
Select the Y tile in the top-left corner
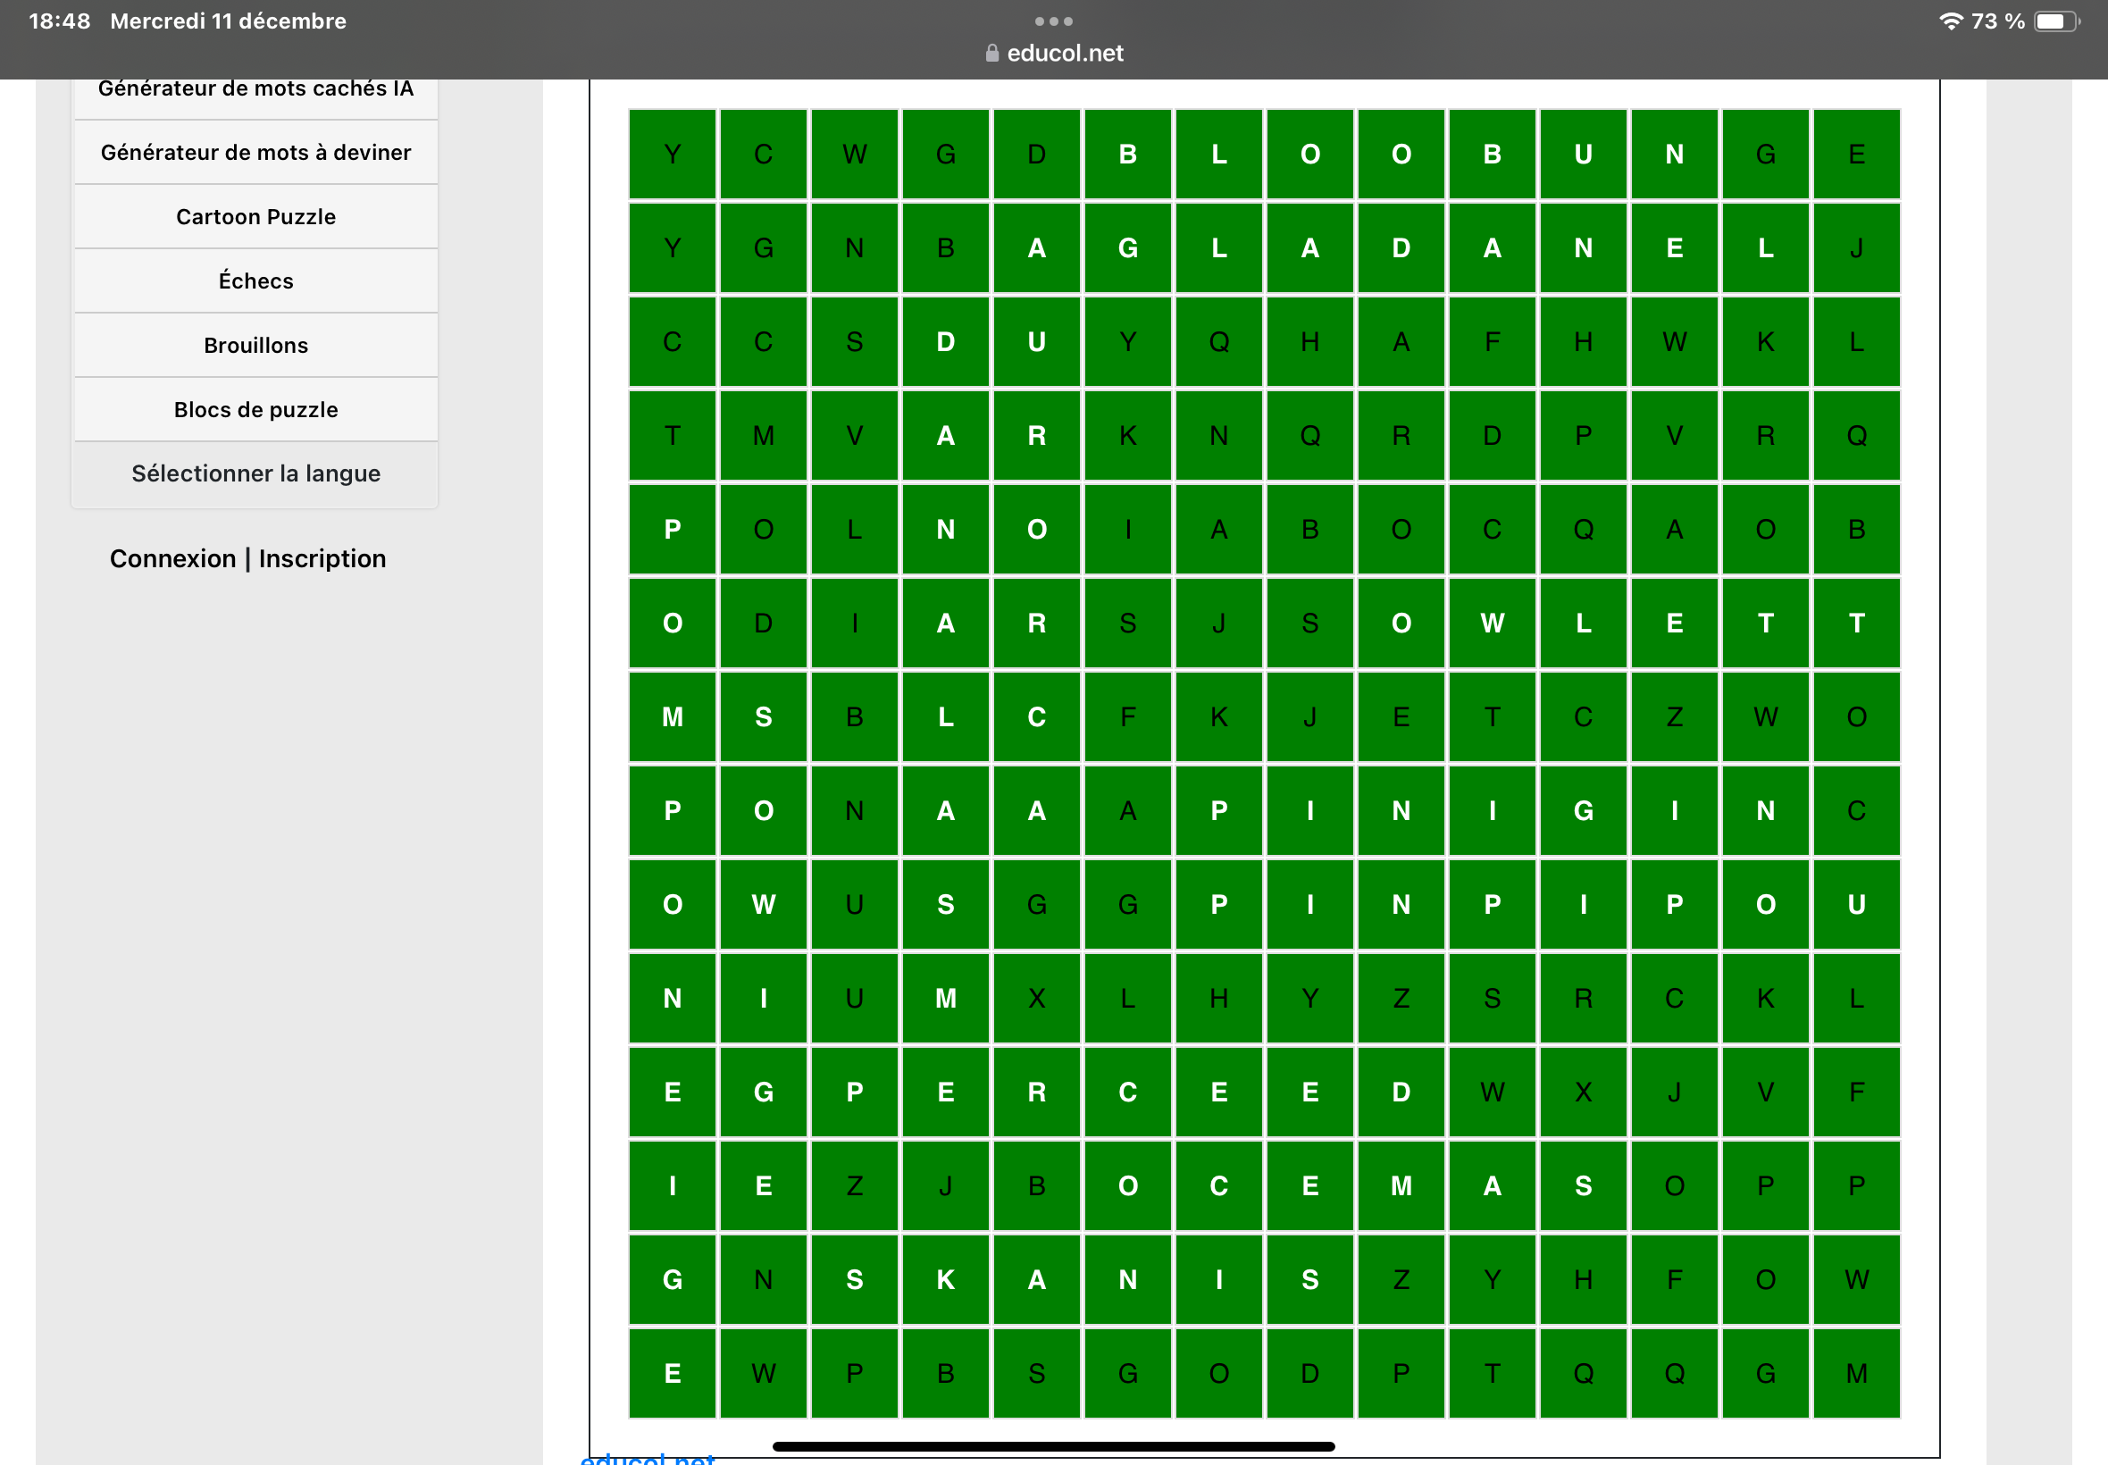pyautogui.click(x=672, y=155)
